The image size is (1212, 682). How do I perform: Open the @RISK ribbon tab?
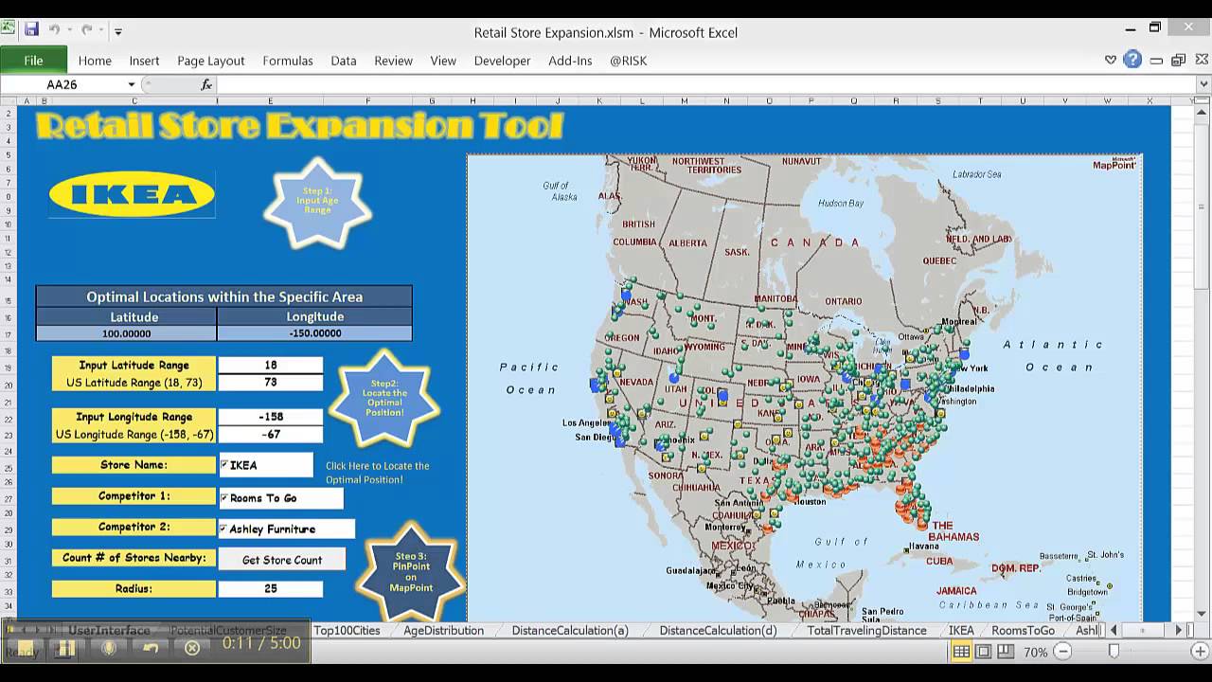(628, 61)
